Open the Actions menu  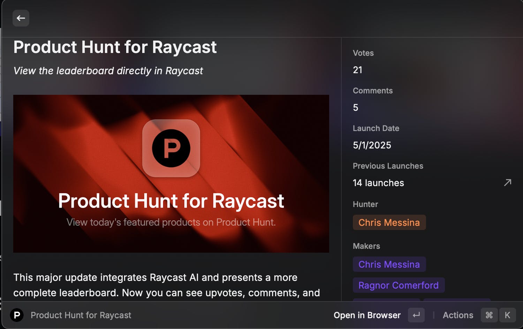click(x=458, y=315)
